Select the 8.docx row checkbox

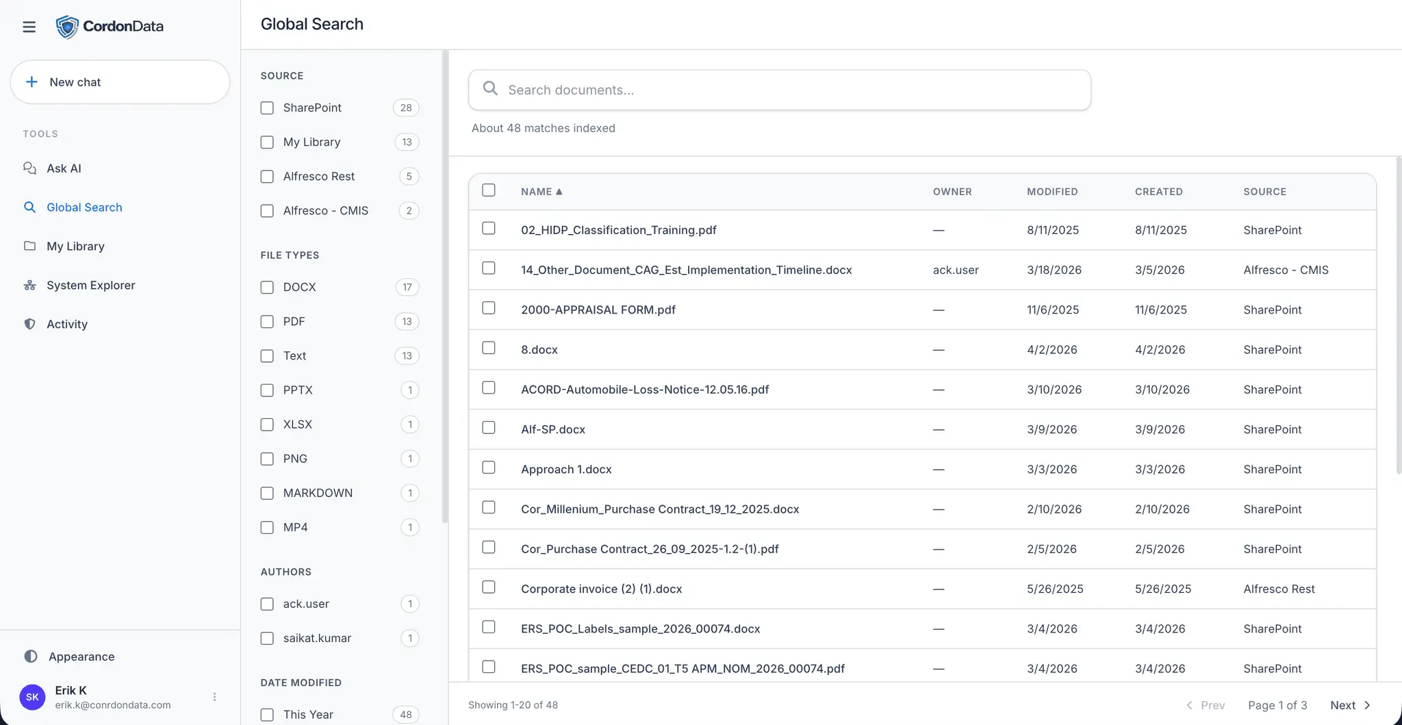[x=489, y=348]
